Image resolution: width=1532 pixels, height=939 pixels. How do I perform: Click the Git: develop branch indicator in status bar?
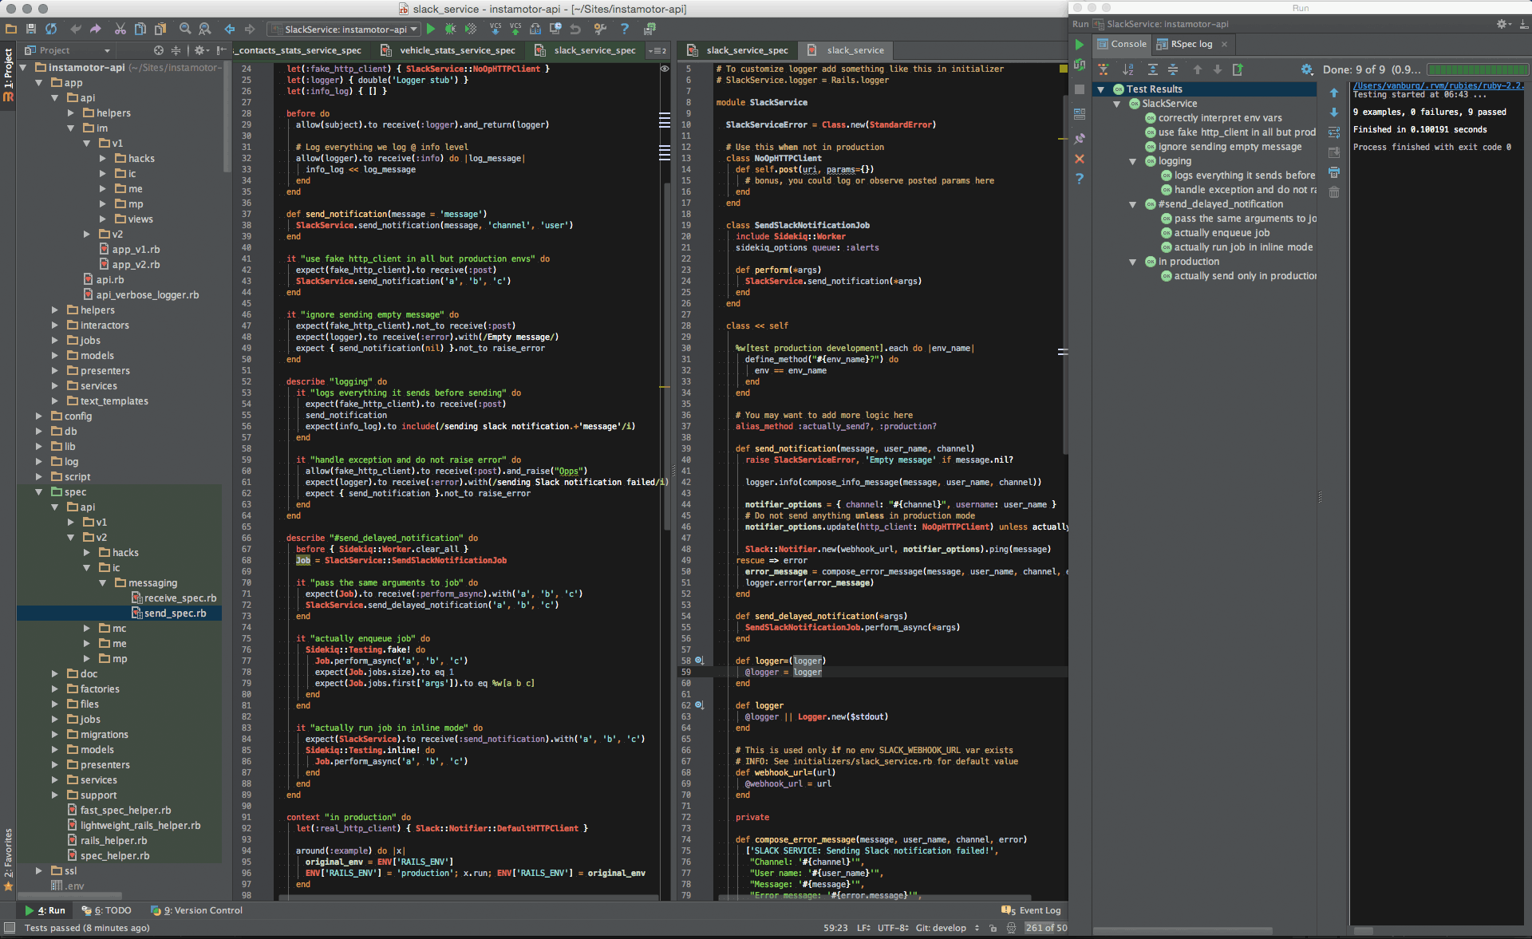[947, 928]
